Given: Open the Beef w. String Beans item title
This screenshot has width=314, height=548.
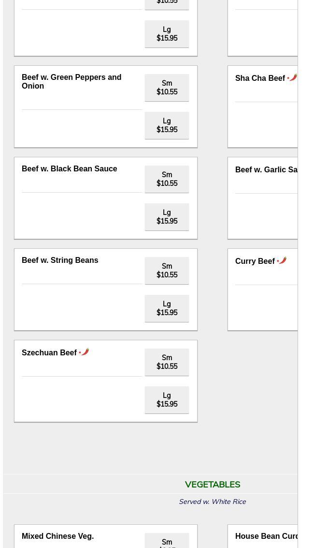Looking at the screenshot, I should click(60, 260).
